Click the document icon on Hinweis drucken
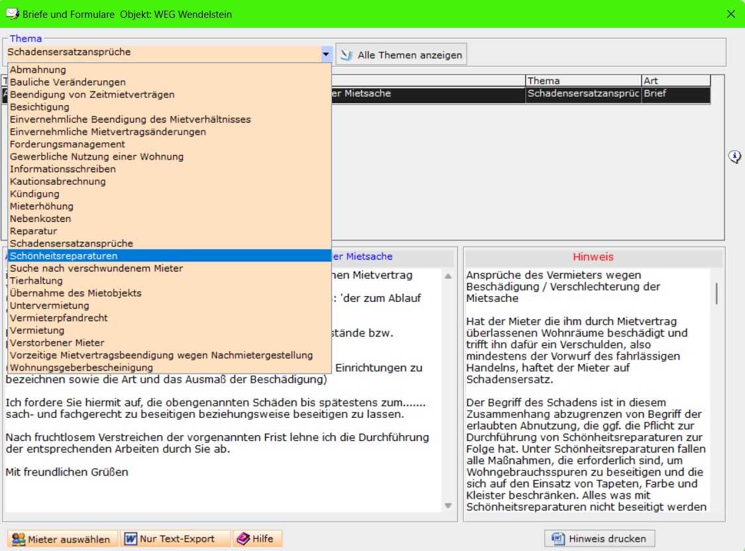 [558, 538]
